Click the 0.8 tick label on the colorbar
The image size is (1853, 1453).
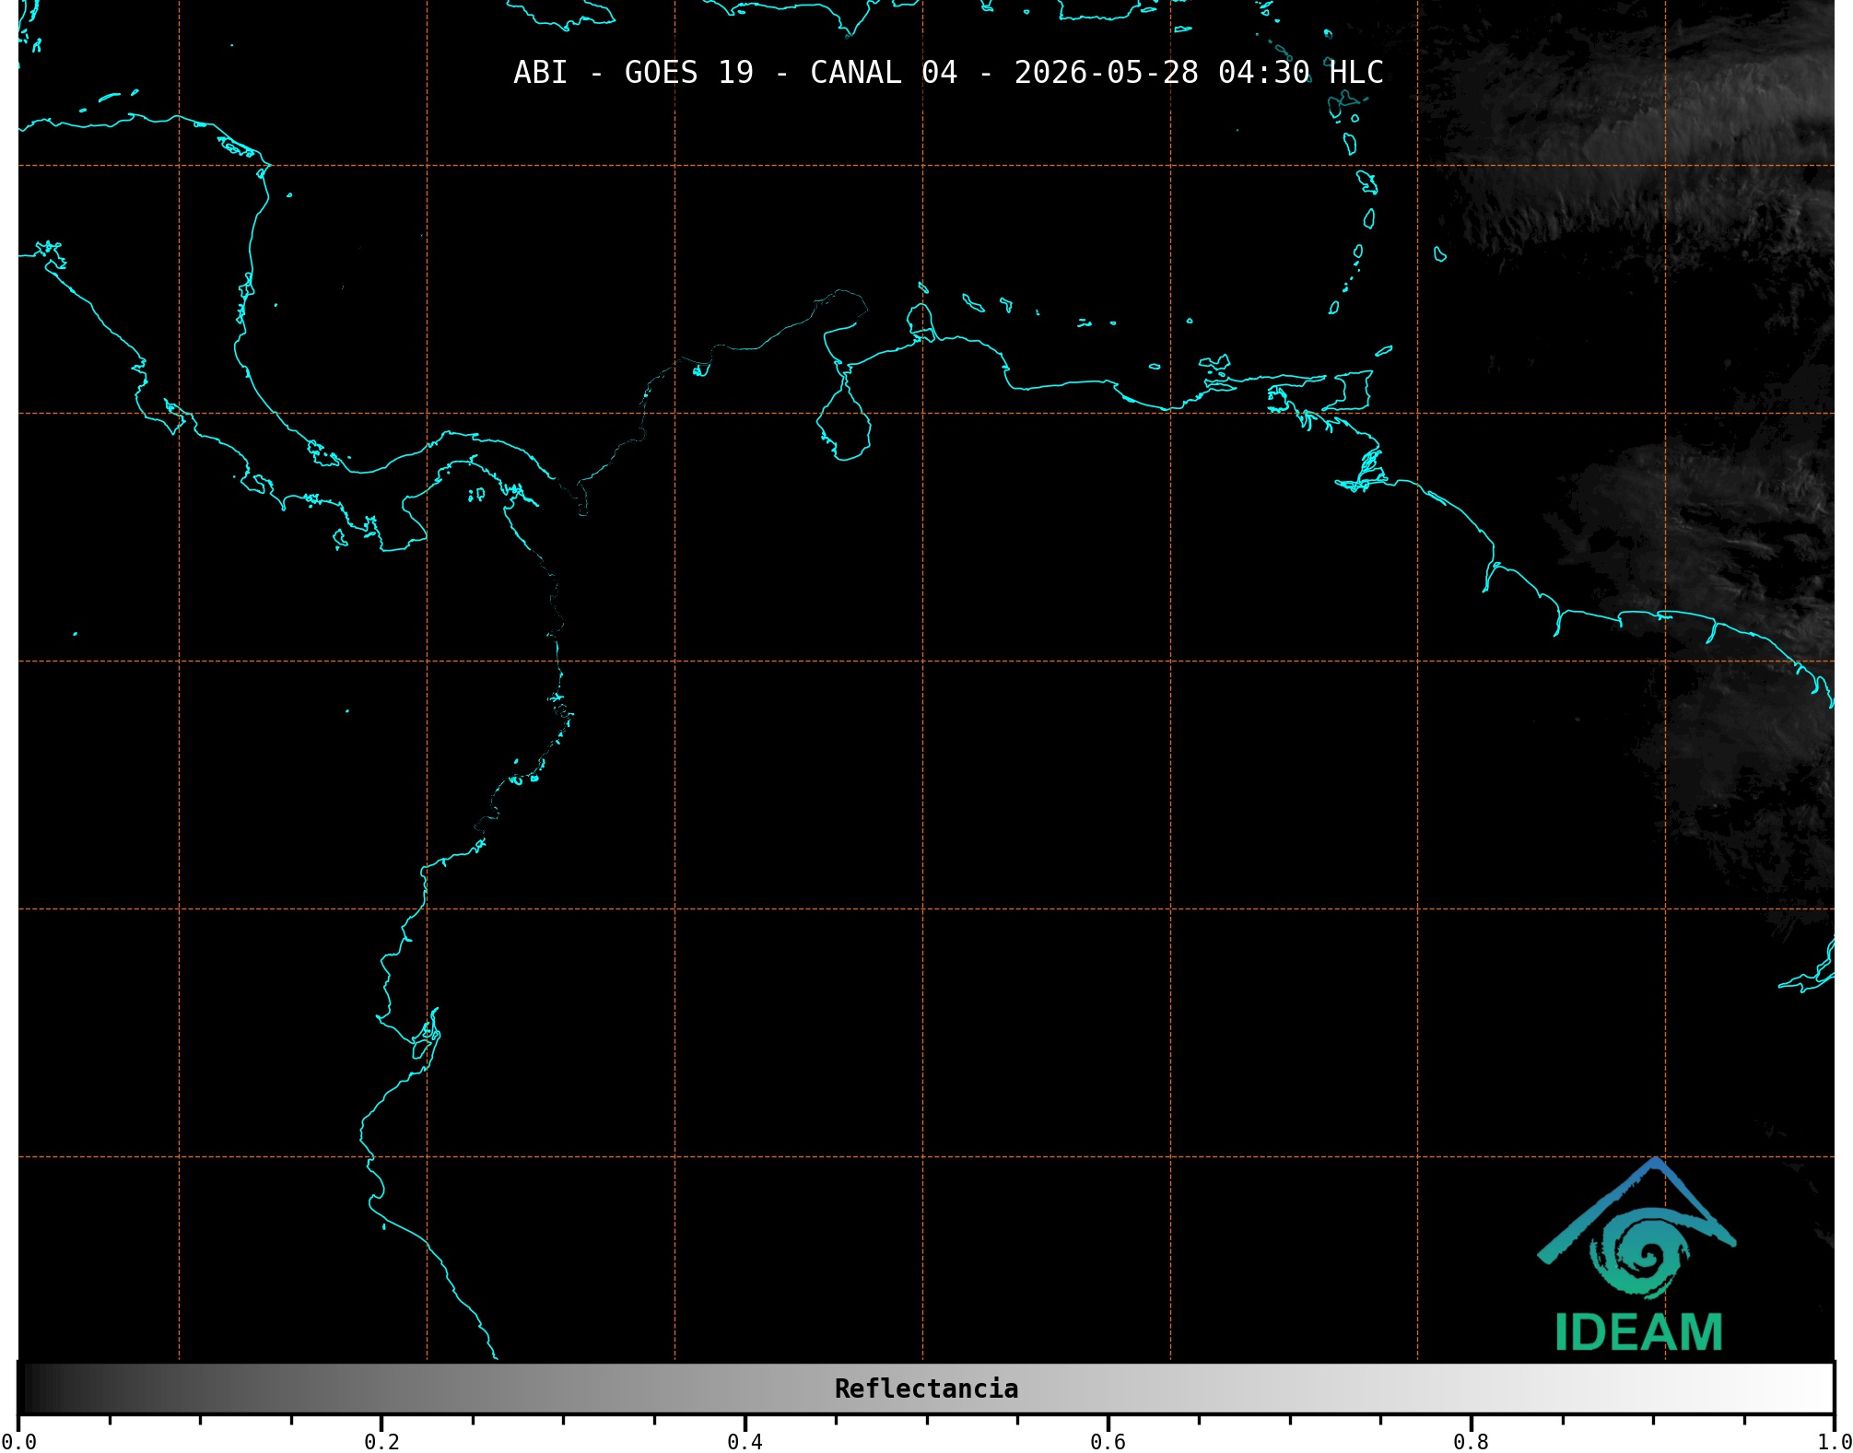click(1471, 1442)
